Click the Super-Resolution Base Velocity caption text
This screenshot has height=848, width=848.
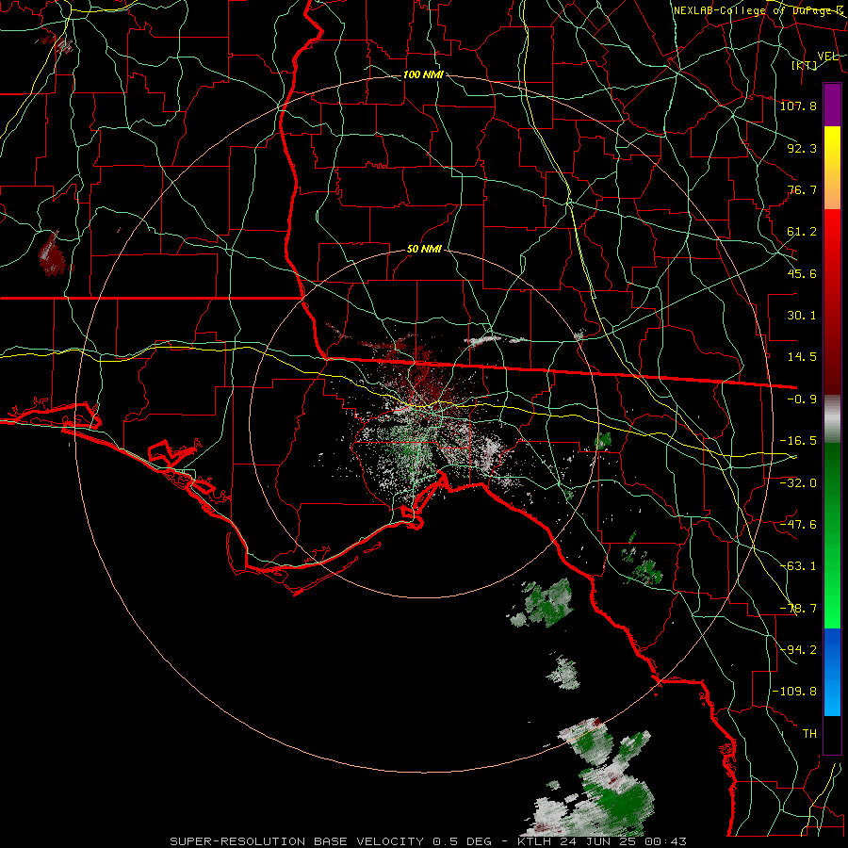pyautogui.click(x=429, y=841)
